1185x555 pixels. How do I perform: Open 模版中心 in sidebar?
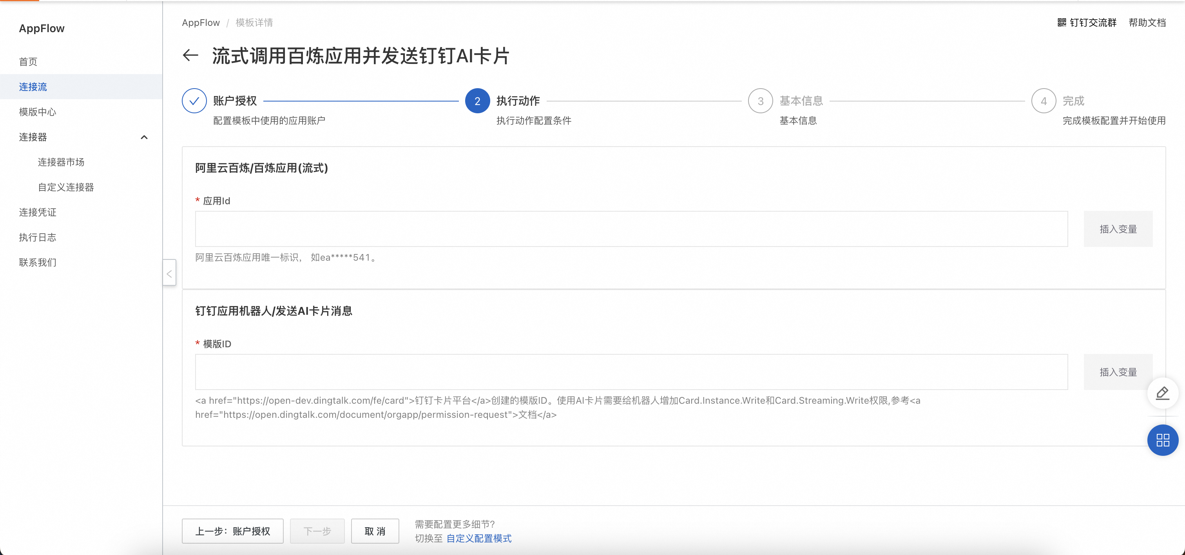coord(38,112)
